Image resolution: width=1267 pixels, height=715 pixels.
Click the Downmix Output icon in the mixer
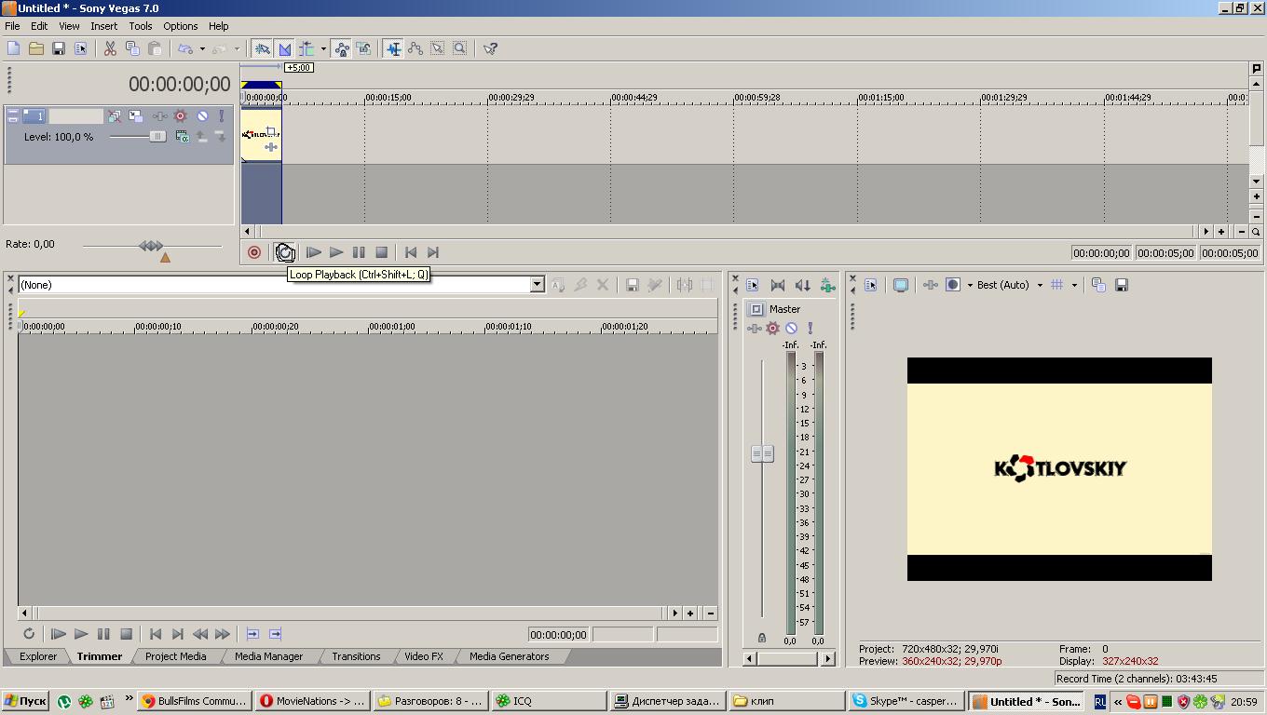pos(778,285)
